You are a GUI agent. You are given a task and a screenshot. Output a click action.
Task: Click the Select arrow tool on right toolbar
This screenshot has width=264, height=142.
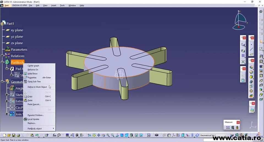(261, 41)
